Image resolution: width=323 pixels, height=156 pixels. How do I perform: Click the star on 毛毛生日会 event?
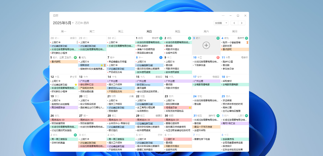click(x=190, y=107)
